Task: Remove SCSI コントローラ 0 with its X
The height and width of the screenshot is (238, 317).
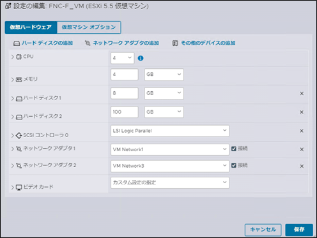Action: pos(302,131)
